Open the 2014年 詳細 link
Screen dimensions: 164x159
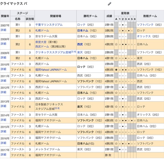[x=3, y=120]
